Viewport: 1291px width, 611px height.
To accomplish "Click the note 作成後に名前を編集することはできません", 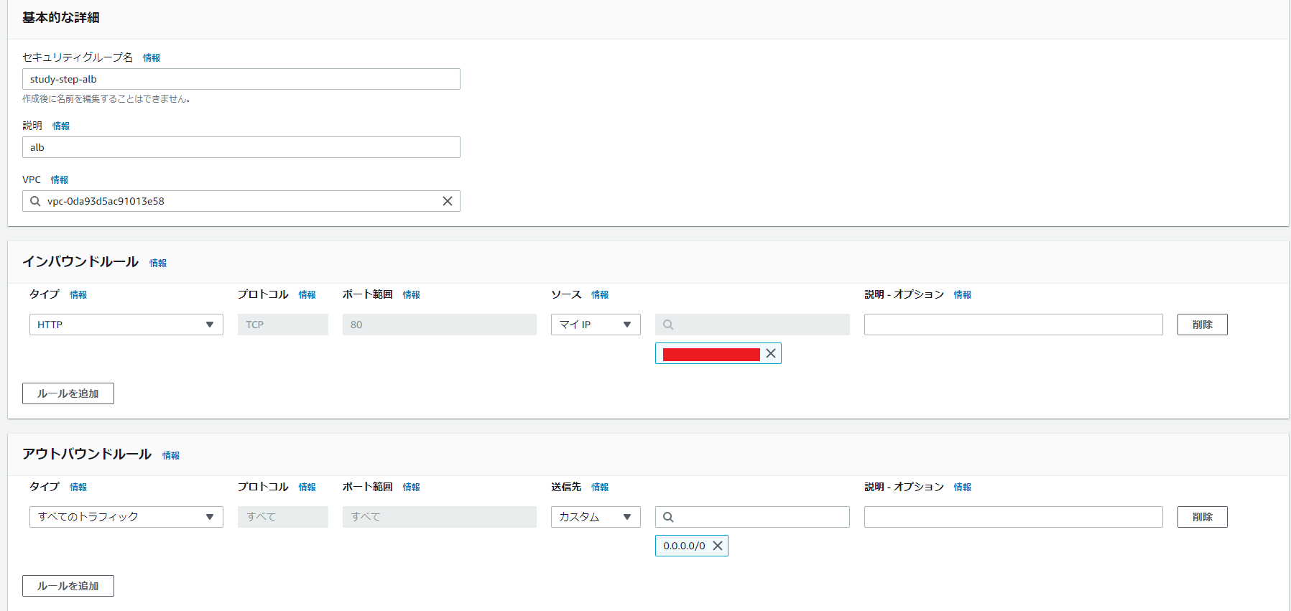I will click(106, 99).
